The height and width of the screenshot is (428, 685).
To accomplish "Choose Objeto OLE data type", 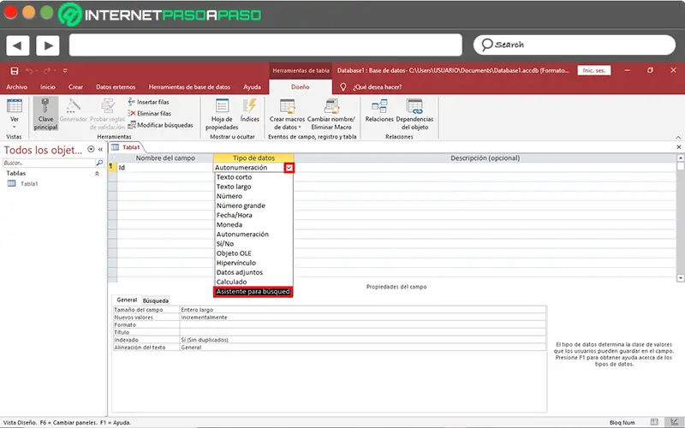I will 234,253.
